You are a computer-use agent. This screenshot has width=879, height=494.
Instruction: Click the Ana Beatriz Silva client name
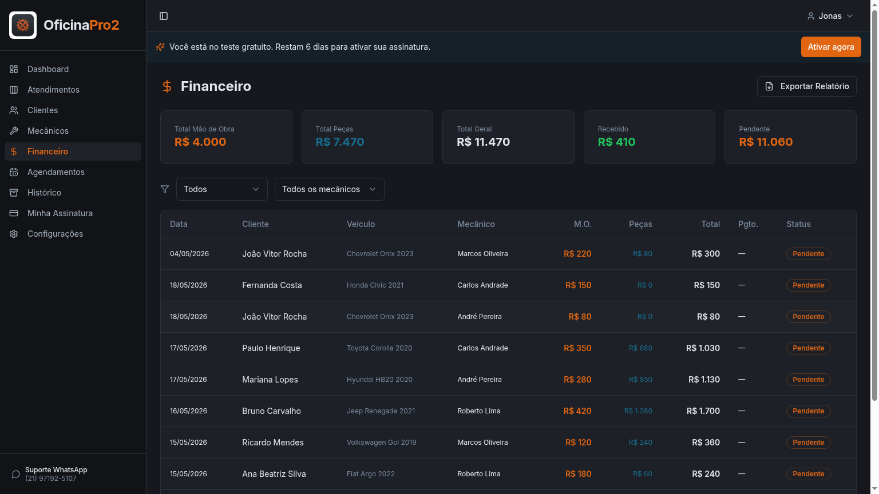(274, 474)
